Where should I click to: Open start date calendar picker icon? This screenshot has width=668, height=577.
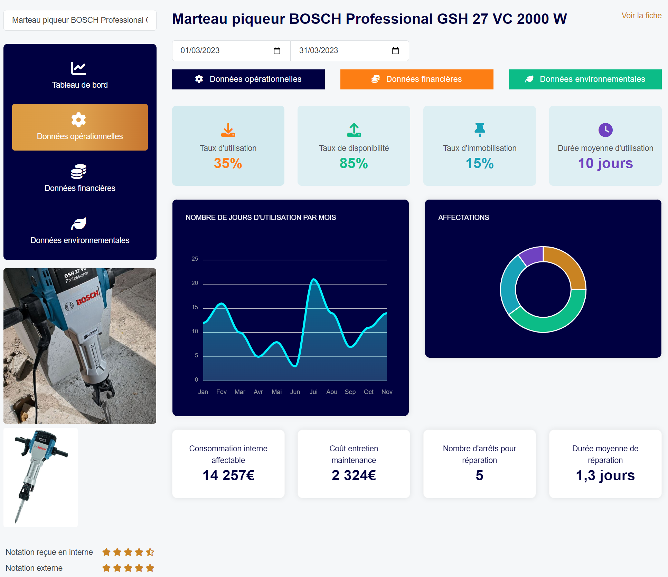(277, 51)
